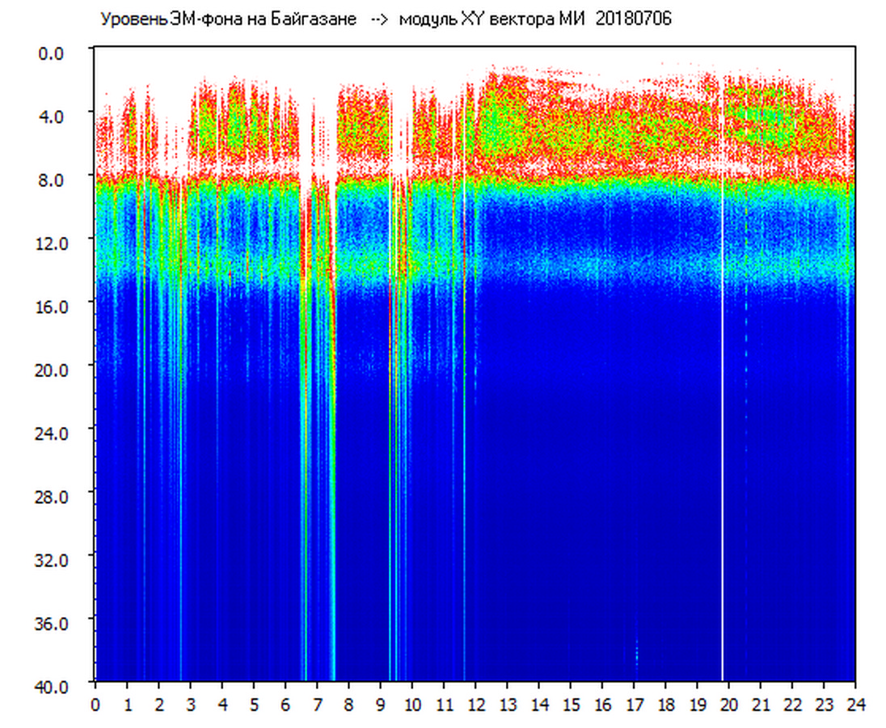Click the chart title text about Байгазане
Viewport: 886px width, 728px height.
pyautogui.click(x=228, y=19)
